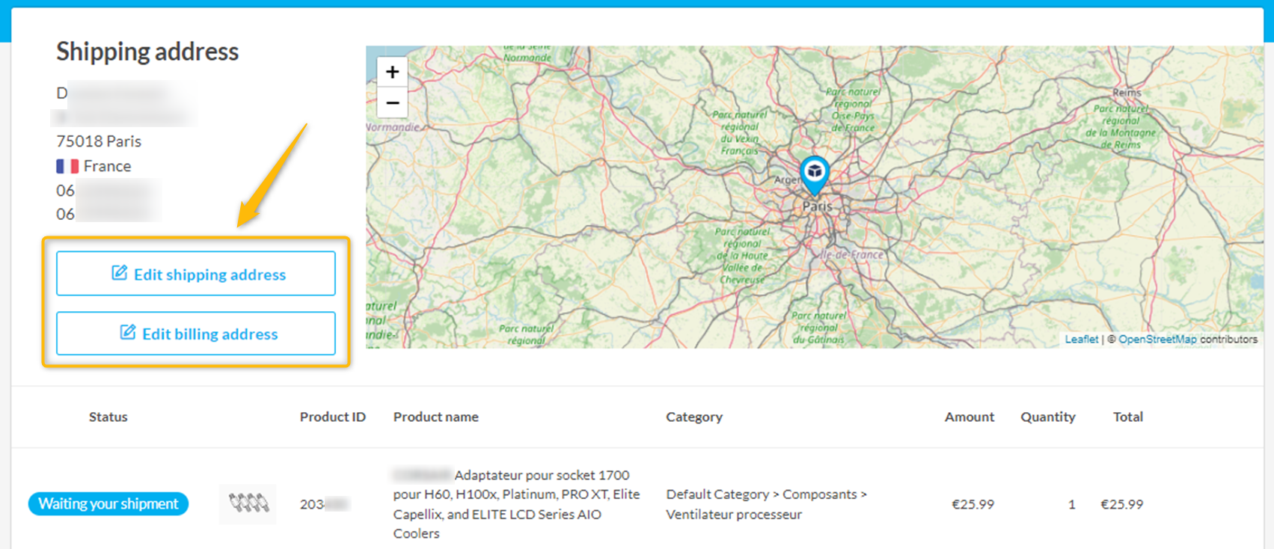Zoom out on the map
Screen dimensions: 1274x549
392,102
